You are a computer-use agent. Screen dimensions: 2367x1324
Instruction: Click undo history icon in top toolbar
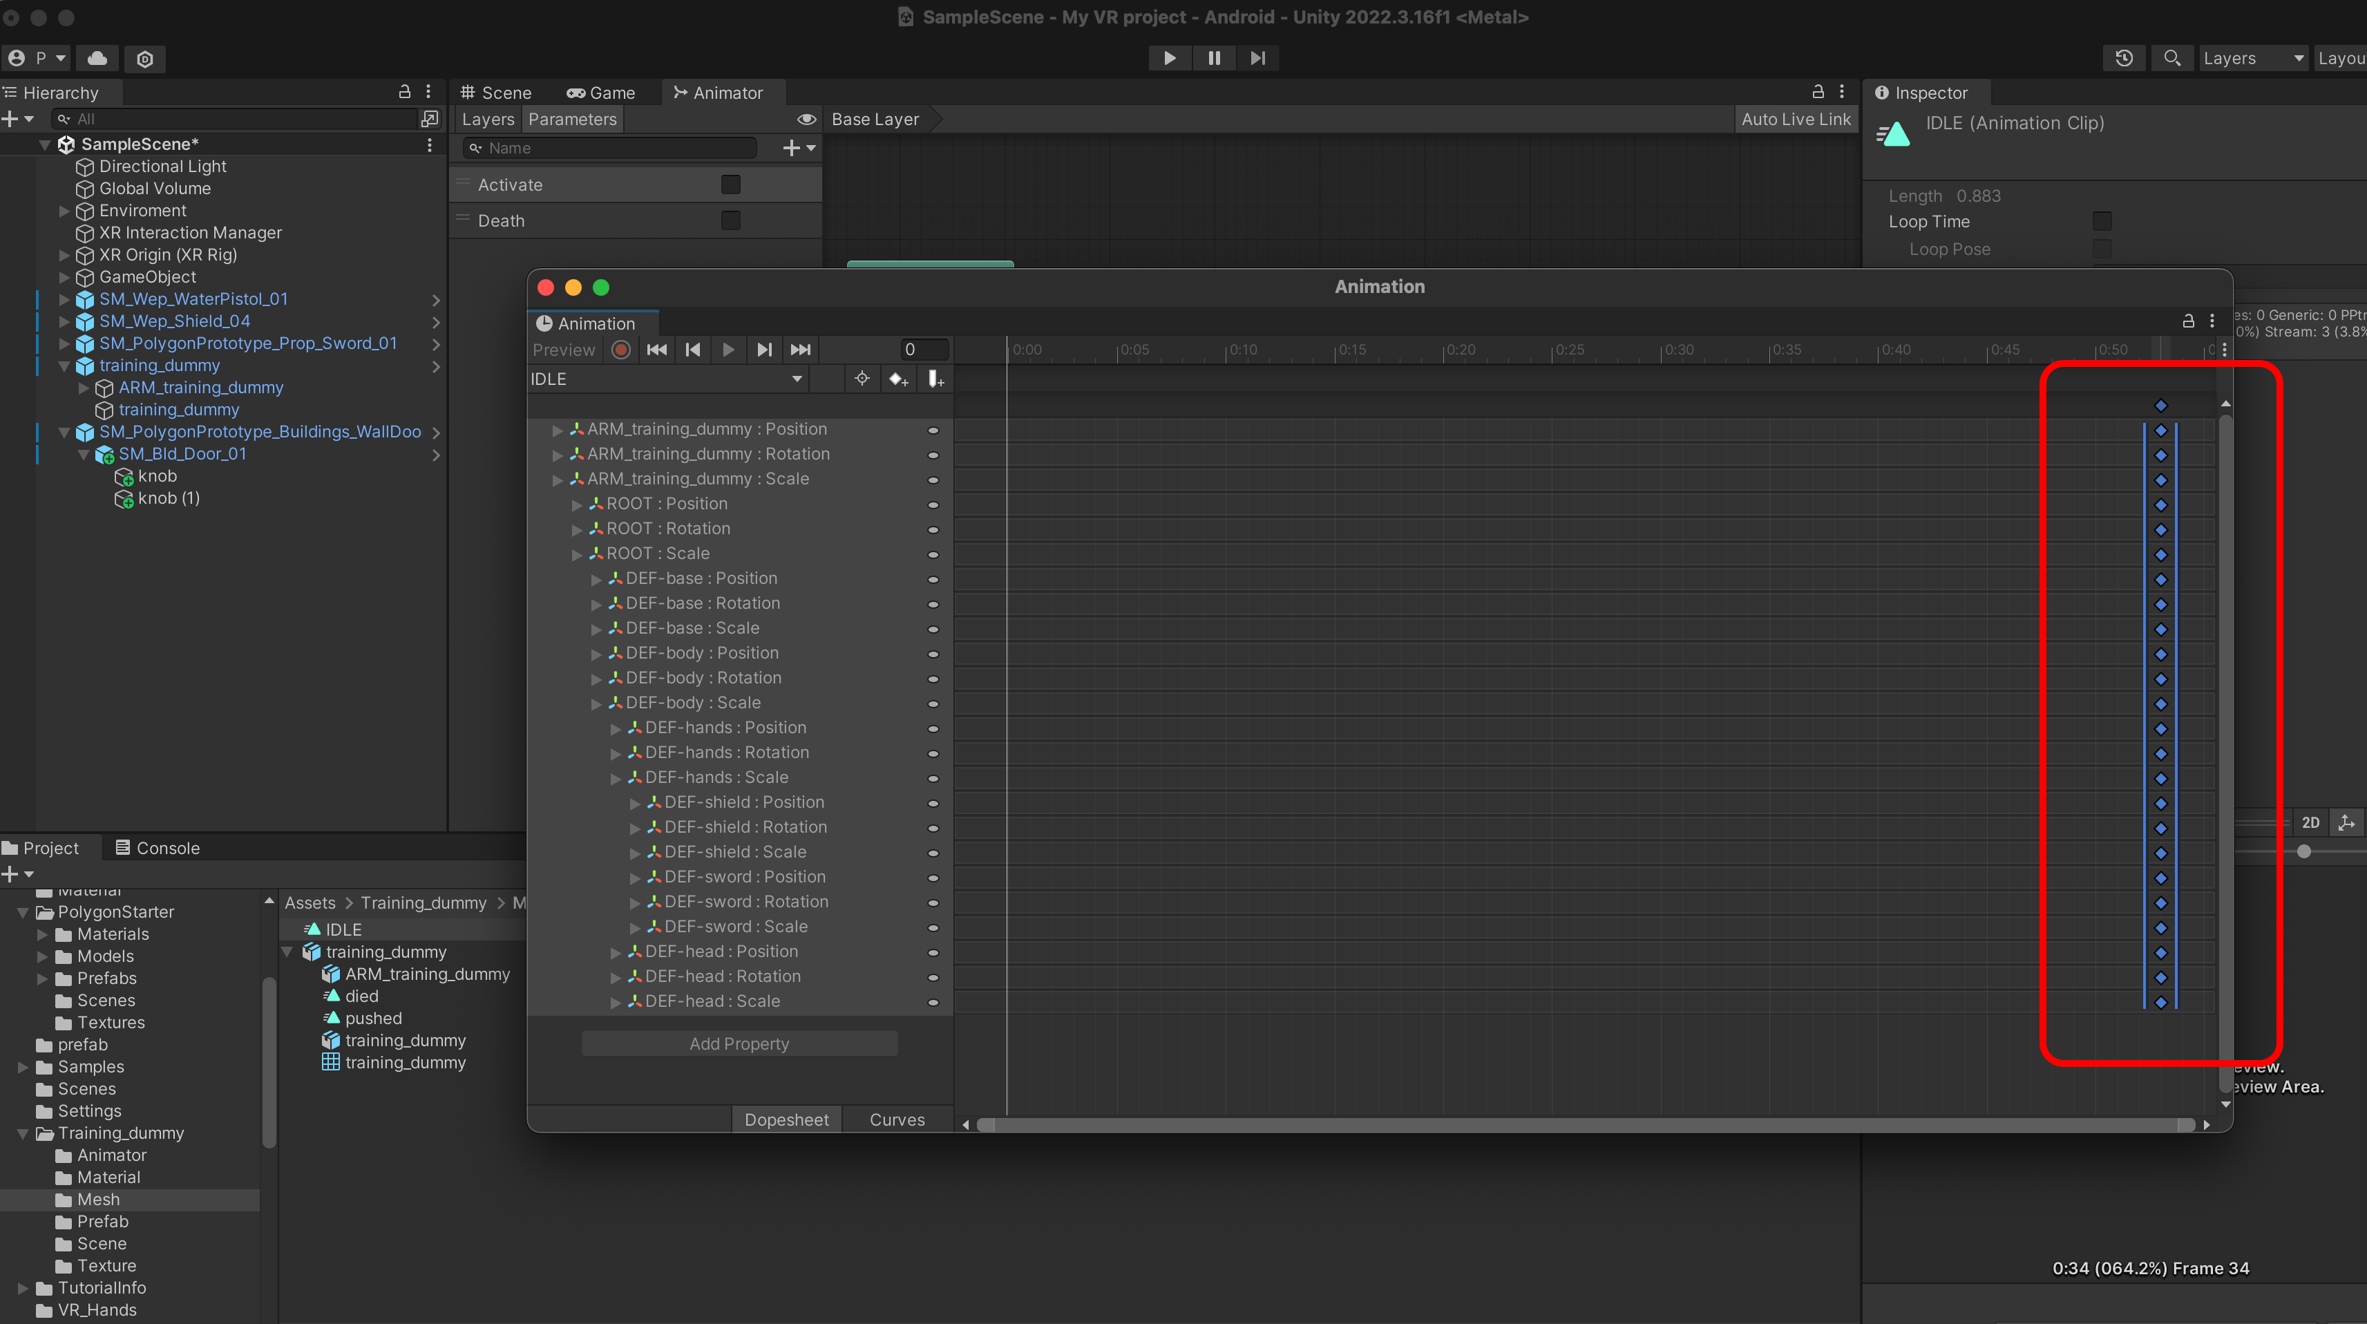pyautogui.click(x=2124, y=58)
